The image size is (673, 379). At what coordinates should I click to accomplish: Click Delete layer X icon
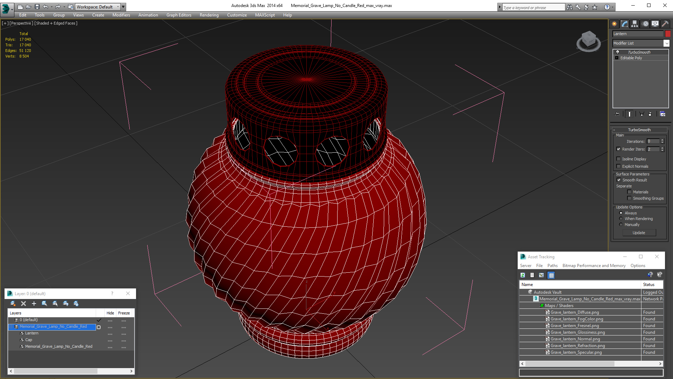[x=23, y=304]
